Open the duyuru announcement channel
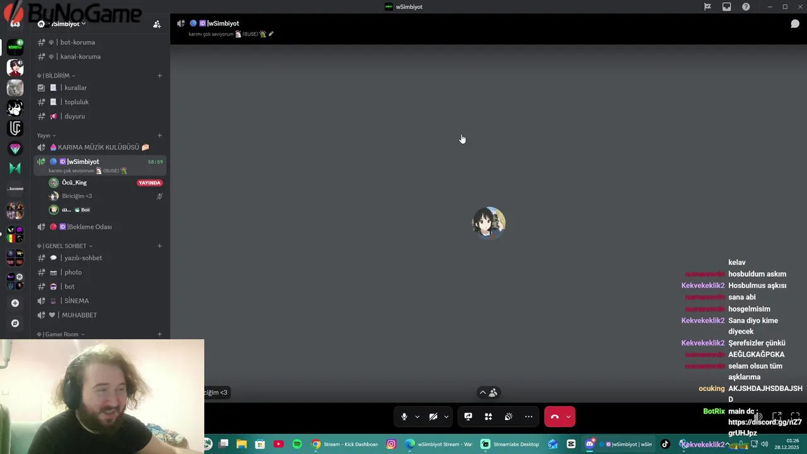The width and height of the screenshot is (807, 454). point(100,117)
